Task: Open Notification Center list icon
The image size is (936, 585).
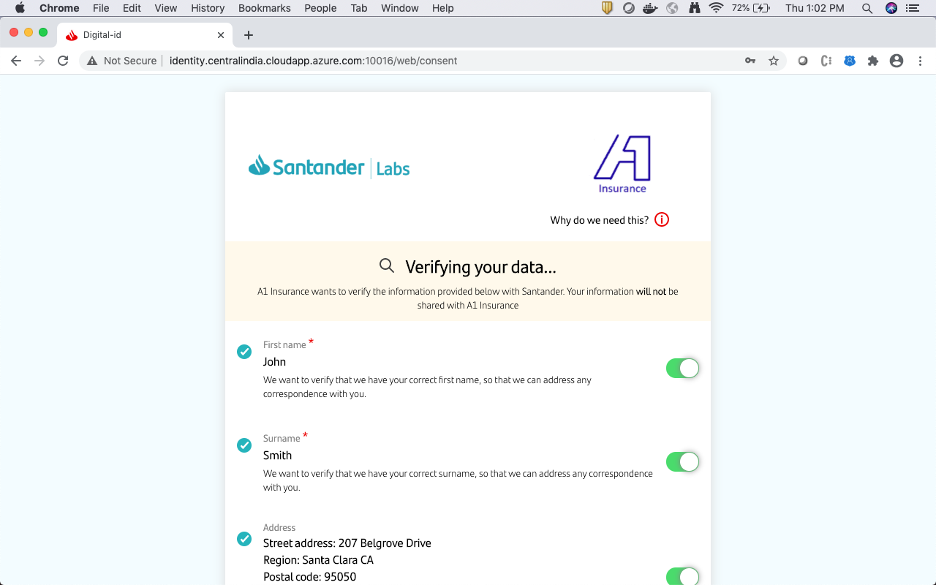Action: 913,8
